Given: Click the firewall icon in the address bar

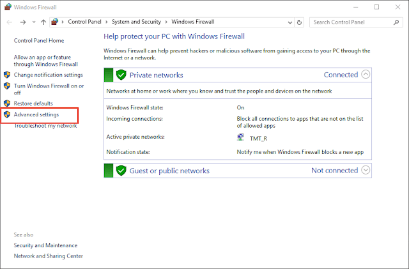Looking at the screenshot, I should (54, 22).
